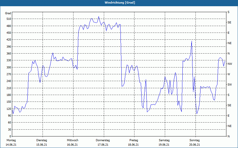Select the E compass label level with 450
Image resolution: width=238 pixels, height=148 pixels.
228,33
